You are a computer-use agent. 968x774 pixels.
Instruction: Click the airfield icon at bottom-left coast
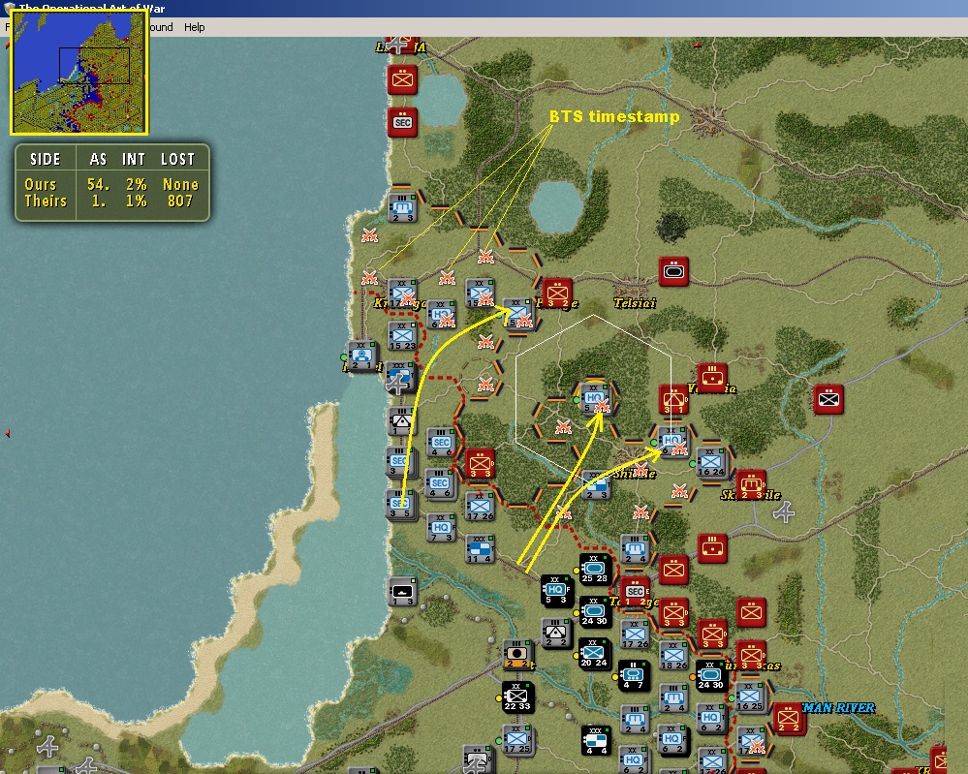click(x=47, y=746)
